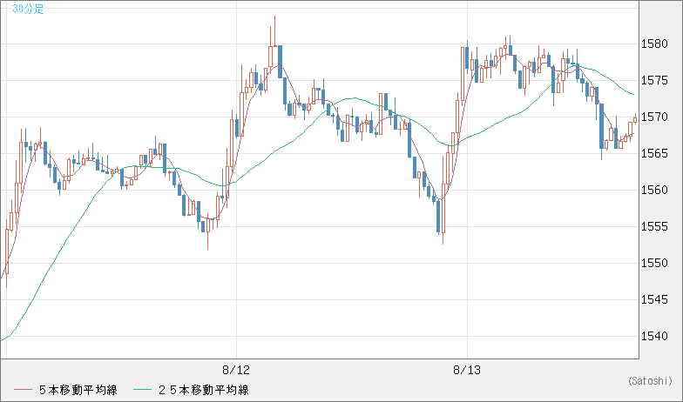Click the 1545 price axis label
Viewport: 683px width, 402px height.
(x=655, y=299)
